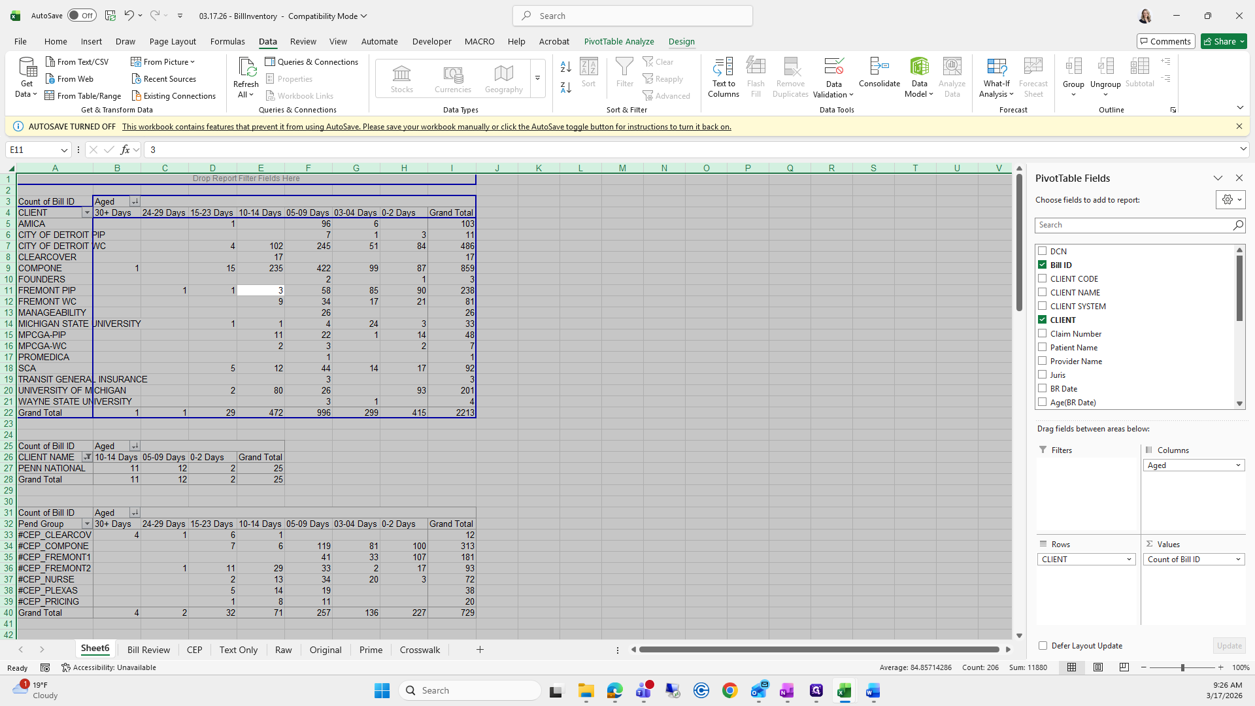Expand the Count of Bill ID dropdown

(x=1238, y=560)
